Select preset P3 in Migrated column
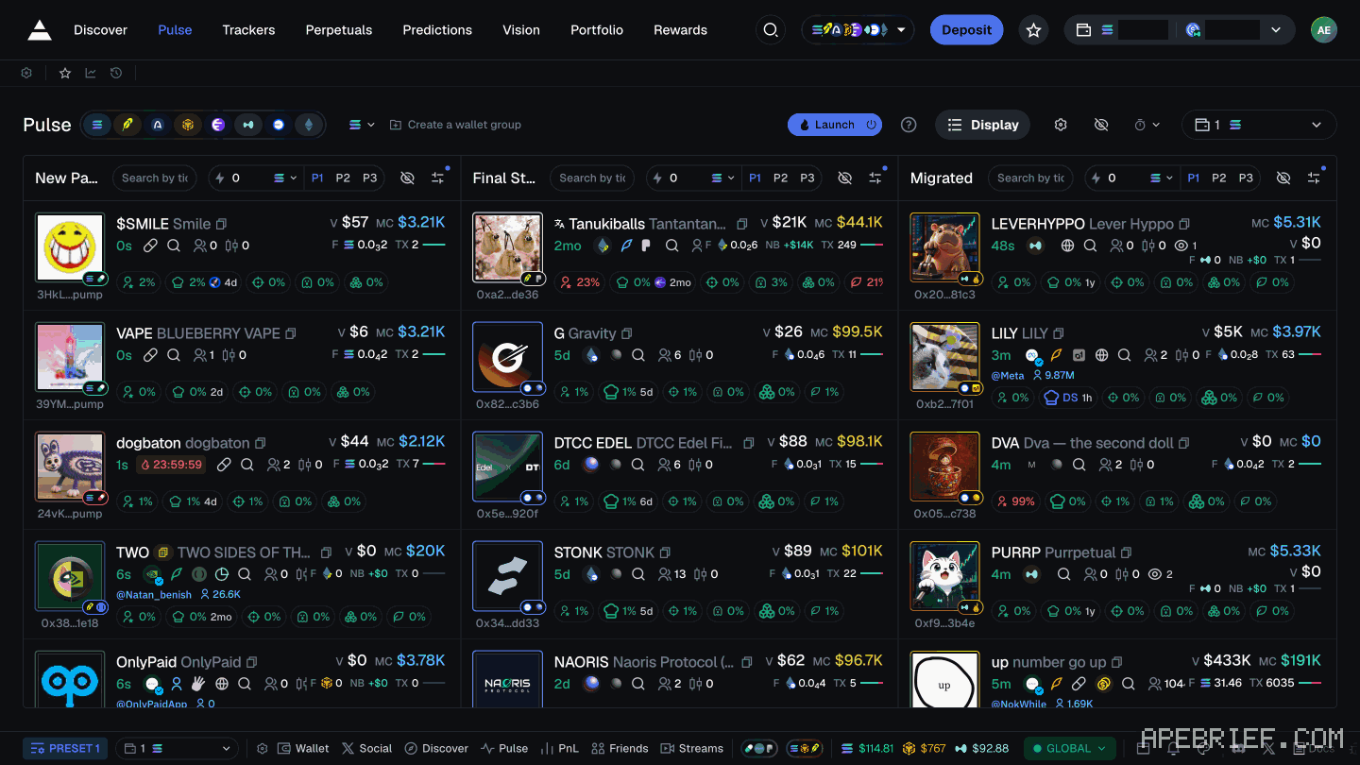The width and height of the screenshot is (1360, 765). tap(1246, 178)
